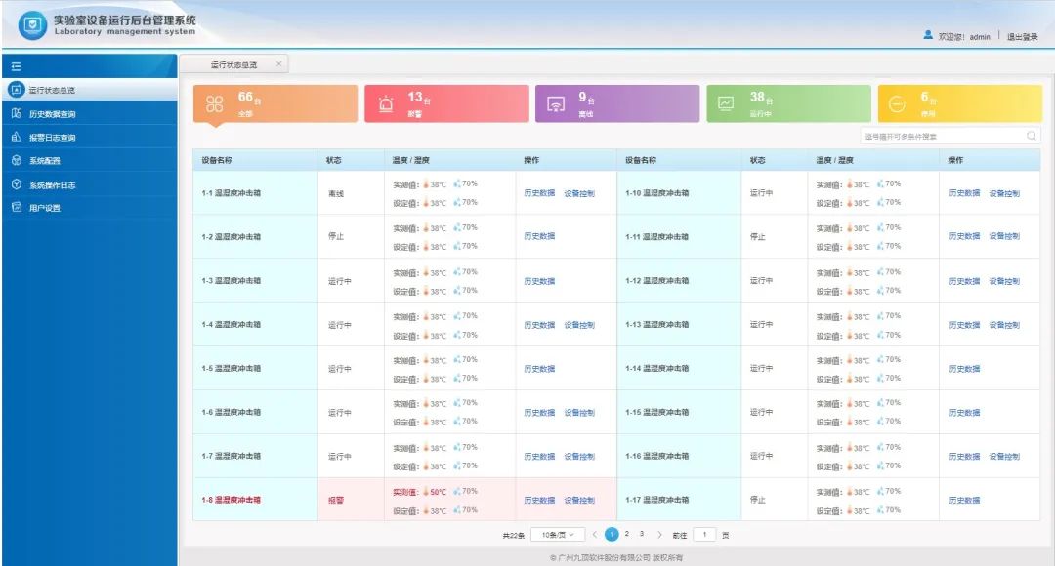
Task: Jump to page 3 in pagination
Action: click(x=641, y=534)
